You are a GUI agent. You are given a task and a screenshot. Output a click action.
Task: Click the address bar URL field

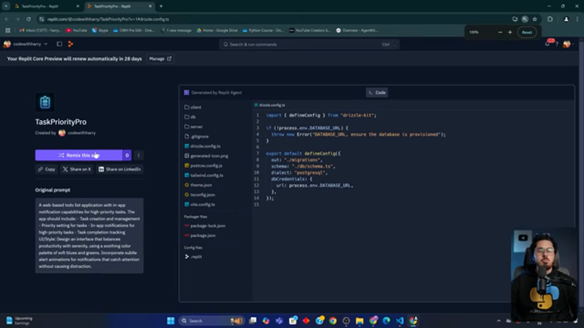pos(274,19)
